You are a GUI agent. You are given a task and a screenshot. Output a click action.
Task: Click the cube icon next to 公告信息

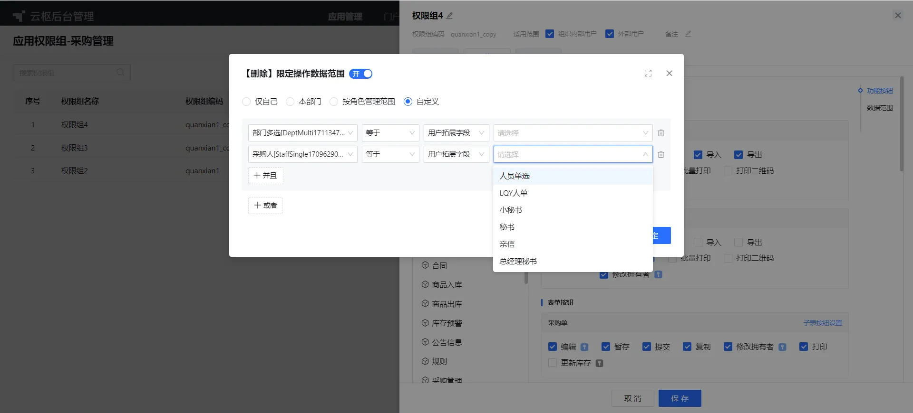pyautogui.click(x=425, y=342)
